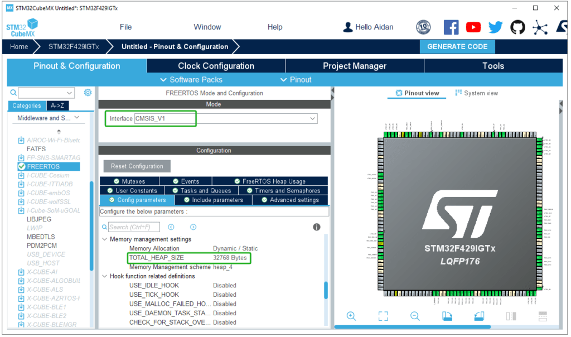The height and width of the screenshot is (337, 571).
Task: Click the zoom in magnifier icon
Action: tap(351, 316)
